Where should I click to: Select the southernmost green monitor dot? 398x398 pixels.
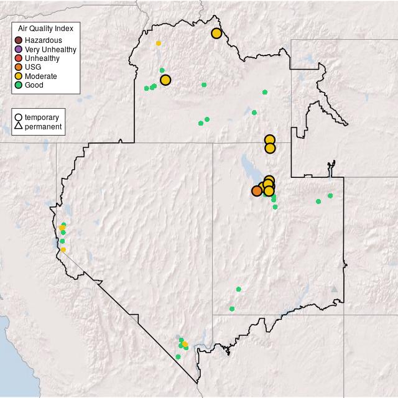click(x=178, y=356)
